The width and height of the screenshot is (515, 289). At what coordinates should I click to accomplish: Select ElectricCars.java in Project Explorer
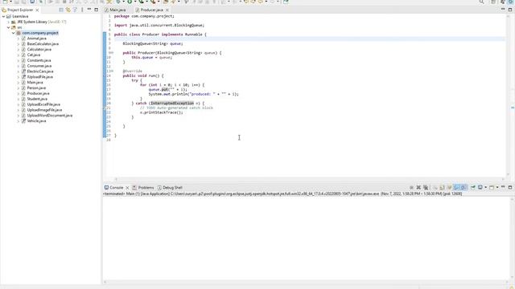40,71
